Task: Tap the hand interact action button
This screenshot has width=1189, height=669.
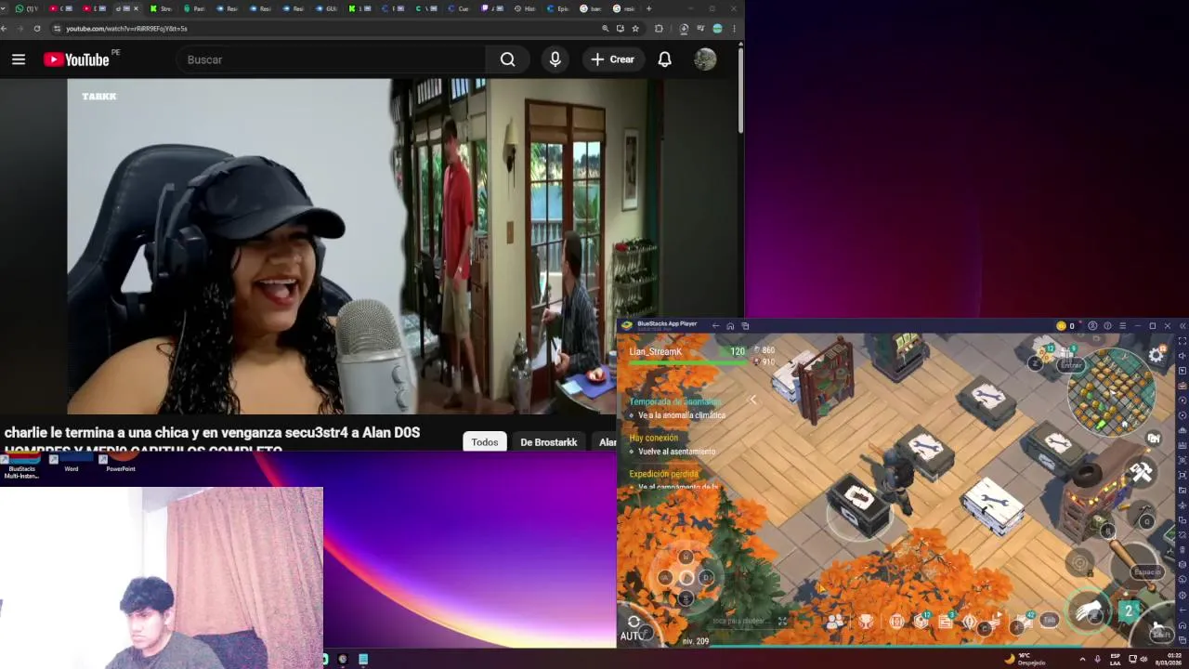Action: pyautogui.click(x=1089, y=611)
